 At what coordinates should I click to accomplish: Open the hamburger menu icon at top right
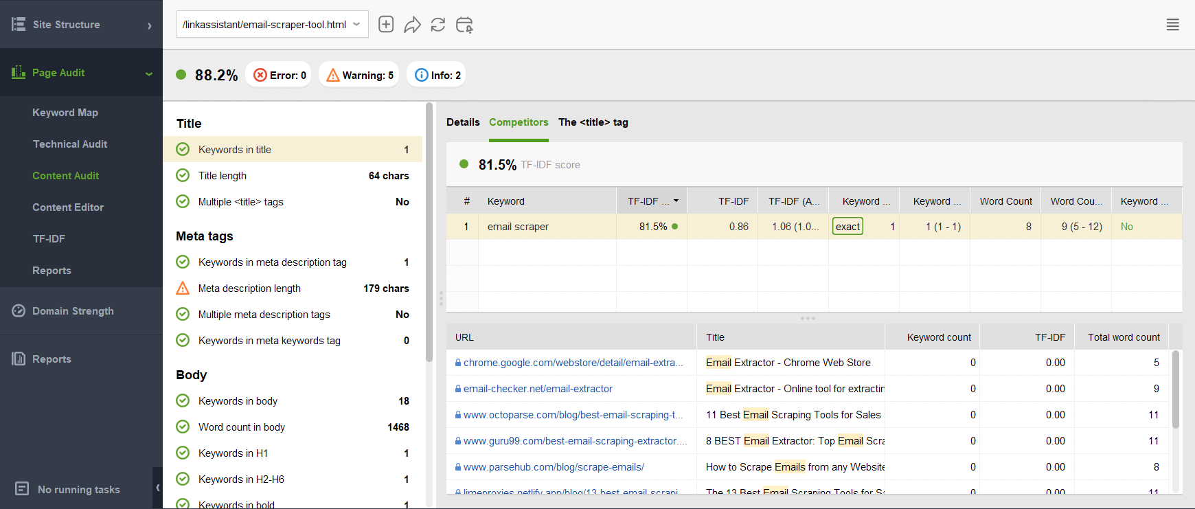1173,25
